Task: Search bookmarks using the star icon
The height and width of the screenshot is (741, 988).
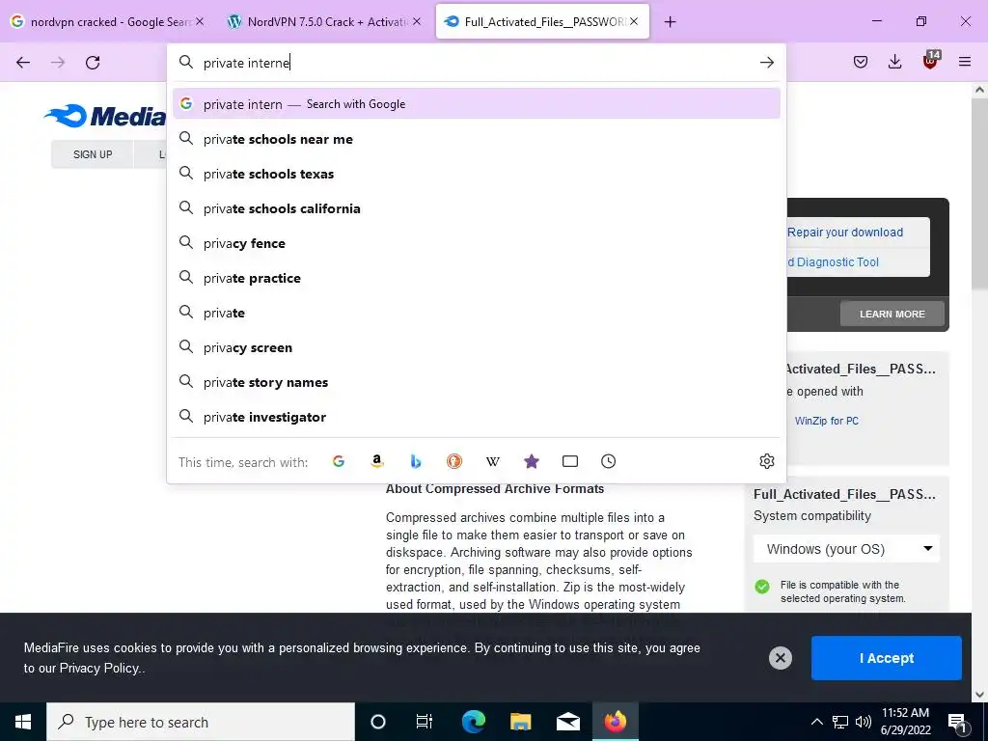Action: point(532,461)
